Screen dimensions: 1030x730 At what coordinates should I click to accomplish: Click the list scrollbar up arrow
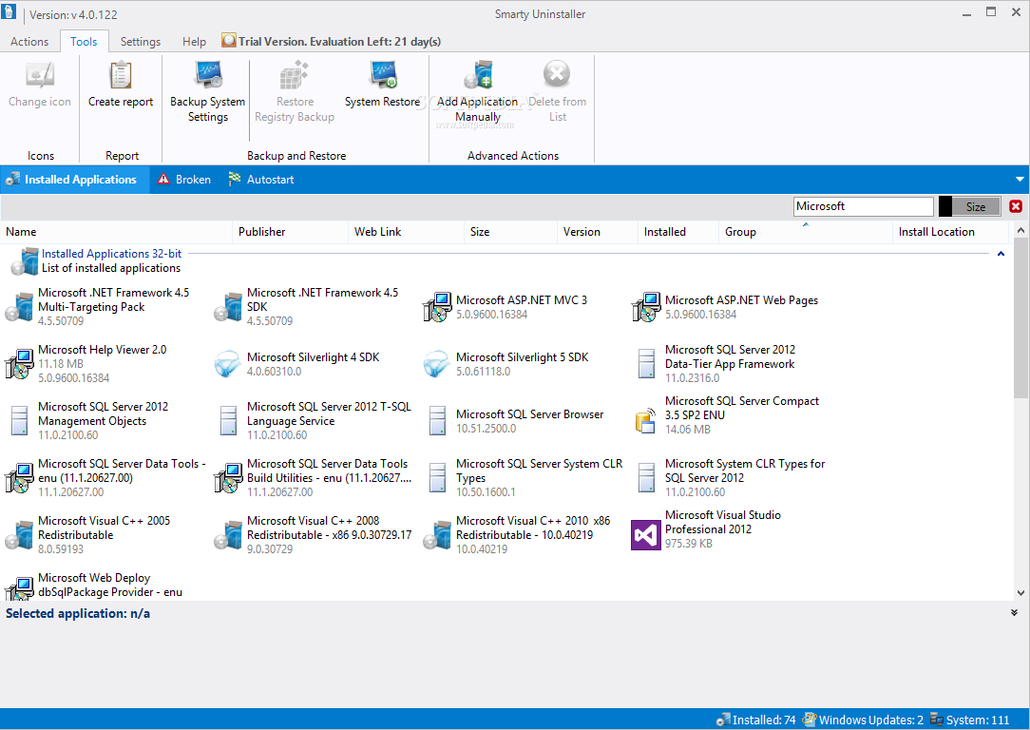click(x=1020, y=230)
